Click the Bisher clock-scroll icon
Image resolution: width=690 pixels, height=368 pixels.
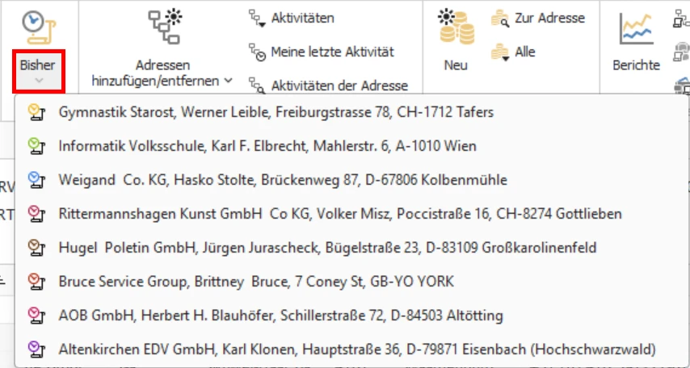tap(39, 27)
